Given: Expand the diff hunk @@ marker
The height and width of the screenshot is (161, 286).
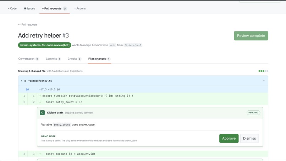Looking at the screenshot, I should (27, 89).
